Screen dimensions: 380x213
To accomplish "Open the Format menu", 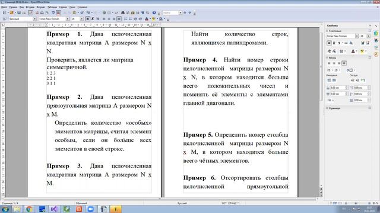I will tap(41, 7).
